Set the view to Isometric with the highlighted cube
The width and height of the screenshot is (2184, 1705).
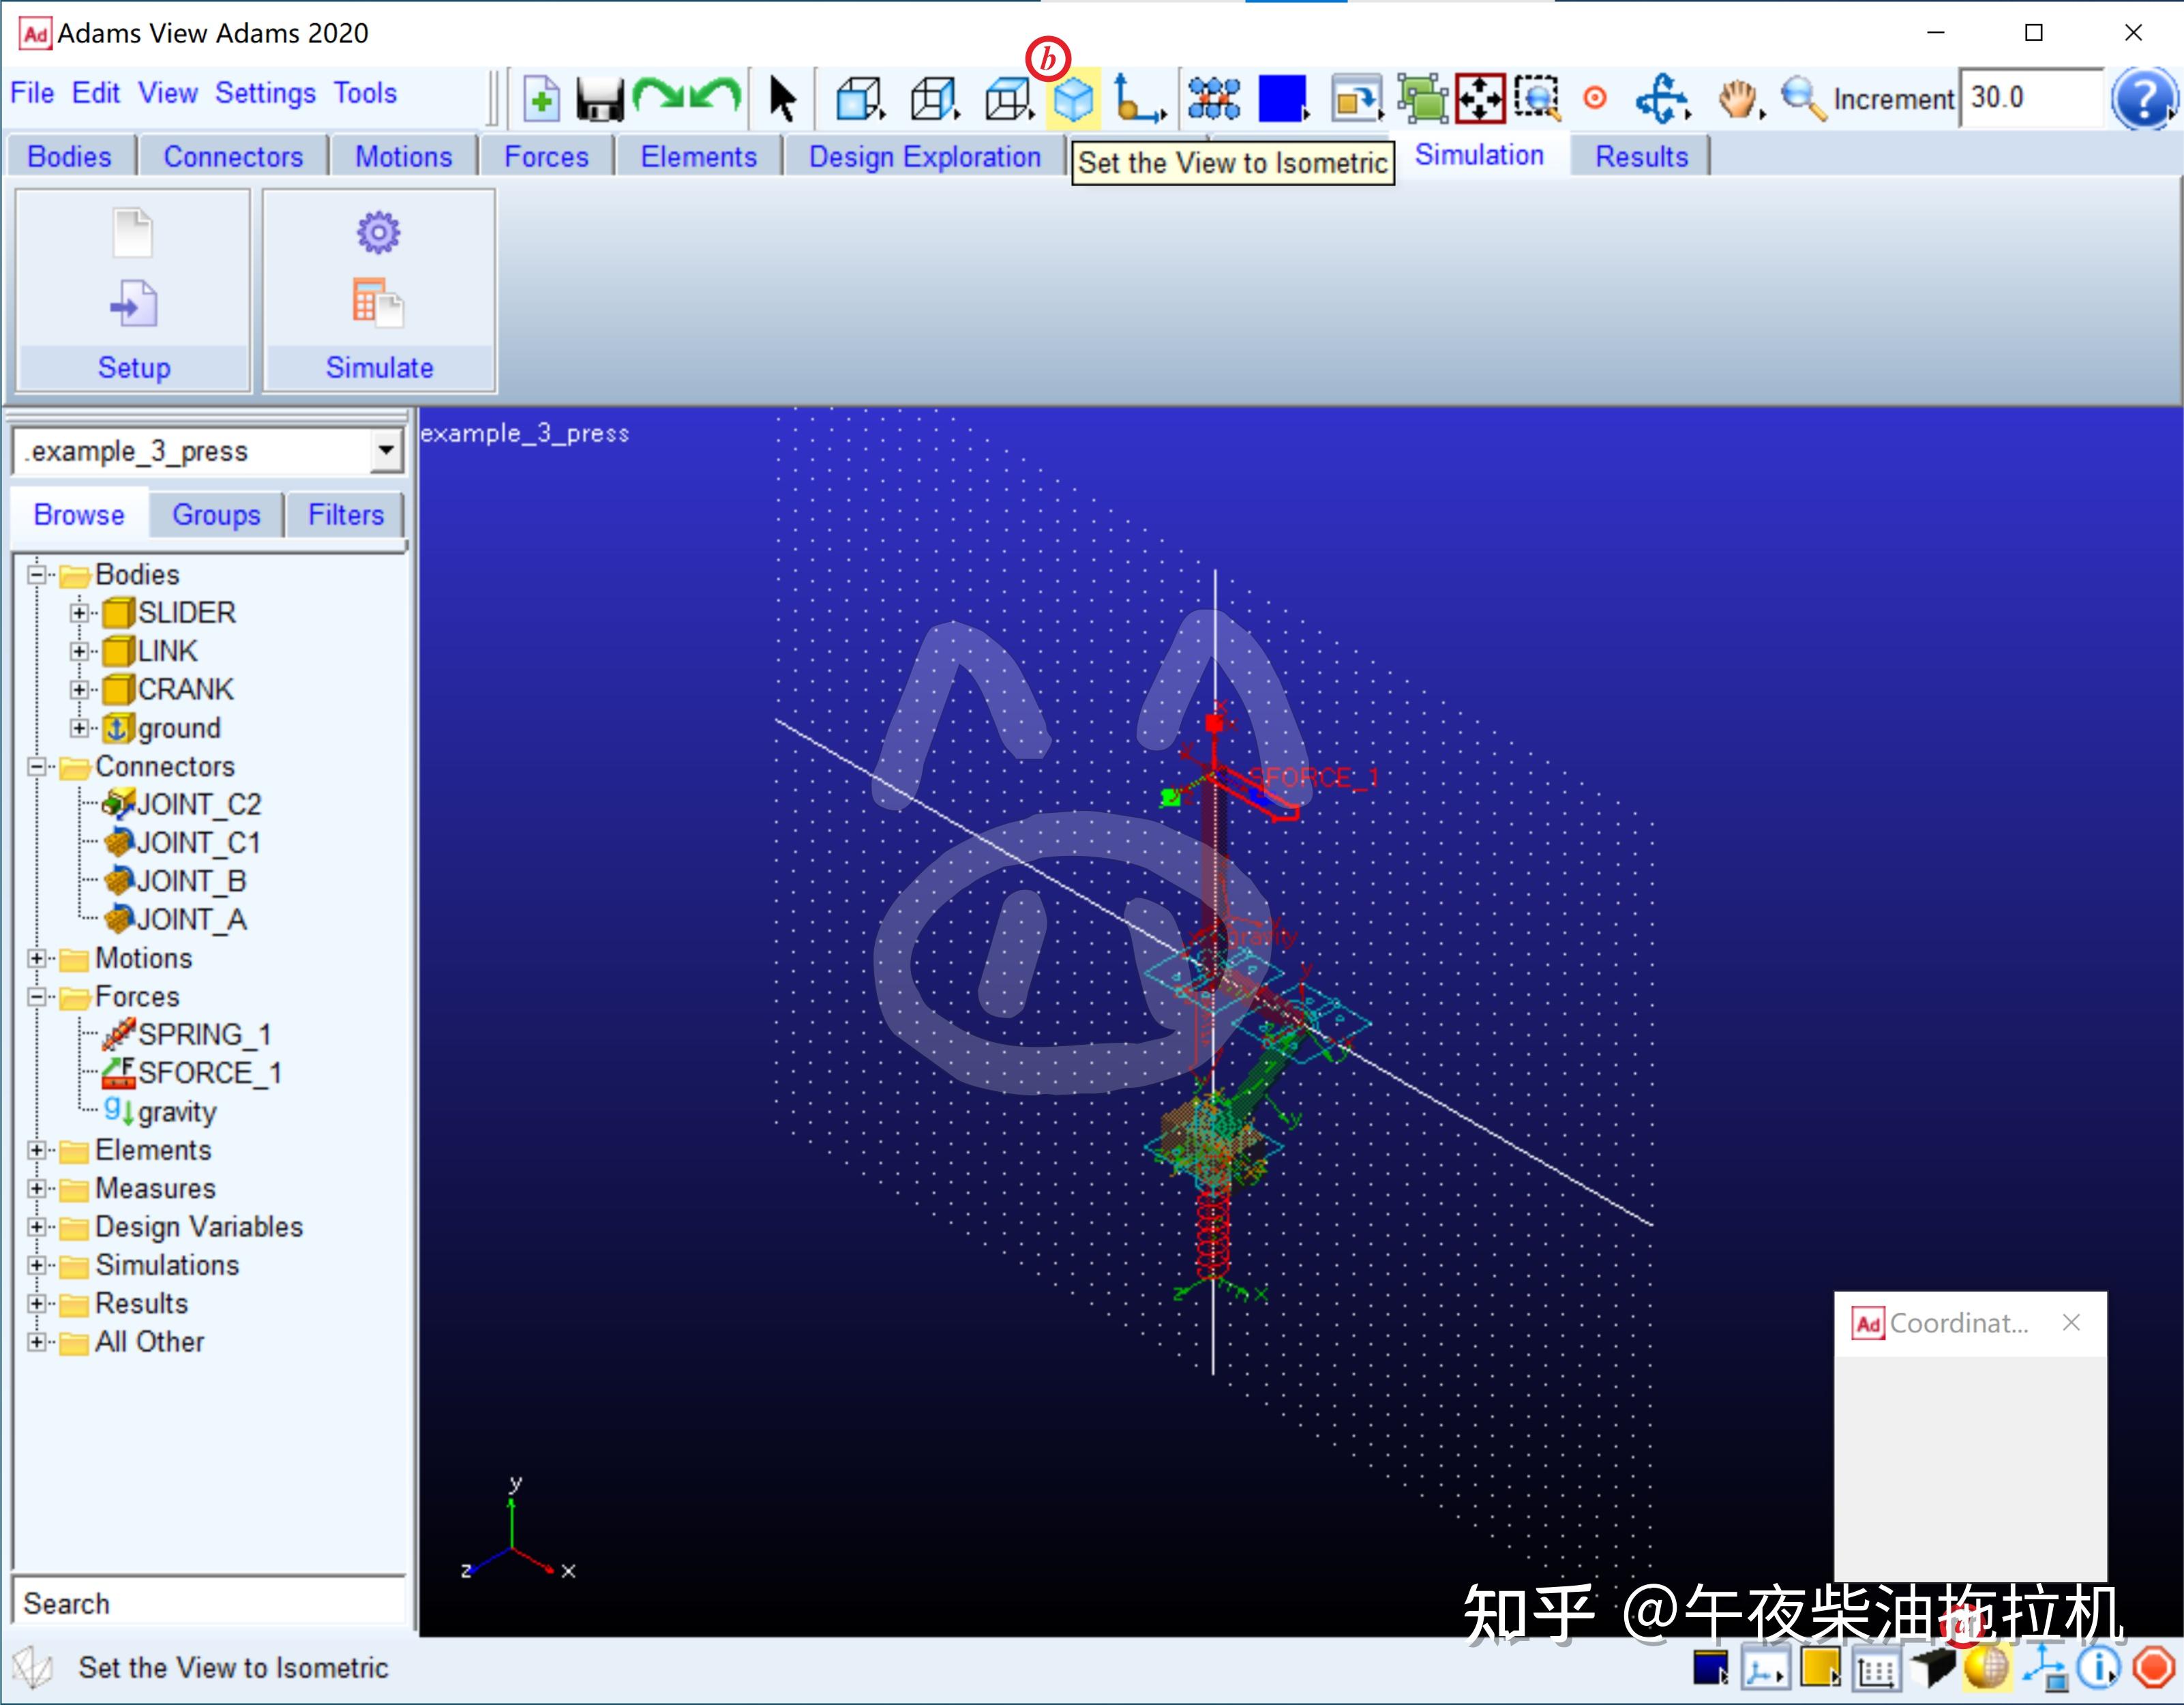tap(1073, 99)
